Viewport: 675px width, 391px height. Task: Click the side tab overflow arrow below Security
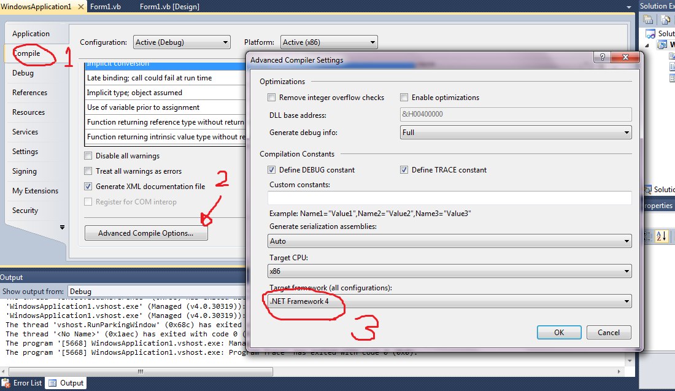click(63, 227)
